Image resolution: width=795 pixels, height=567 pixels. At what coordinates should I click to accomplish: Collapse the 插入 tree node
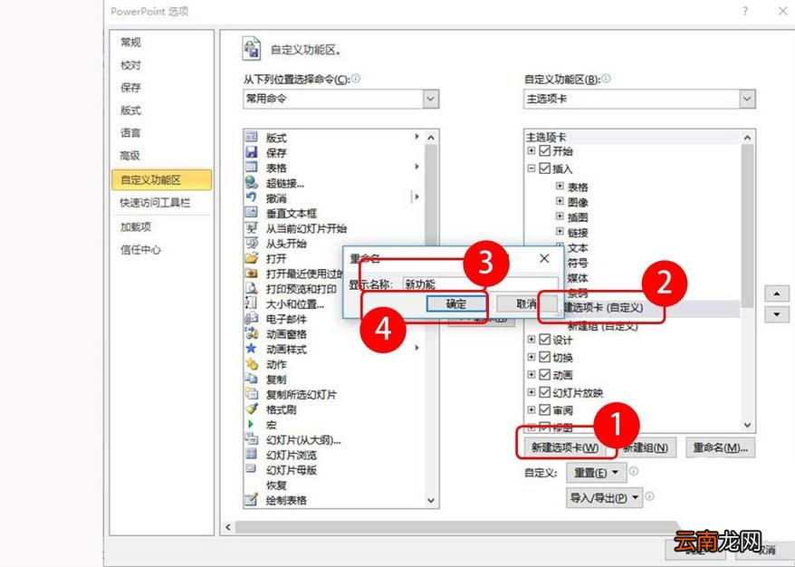[x=531, y=168]
